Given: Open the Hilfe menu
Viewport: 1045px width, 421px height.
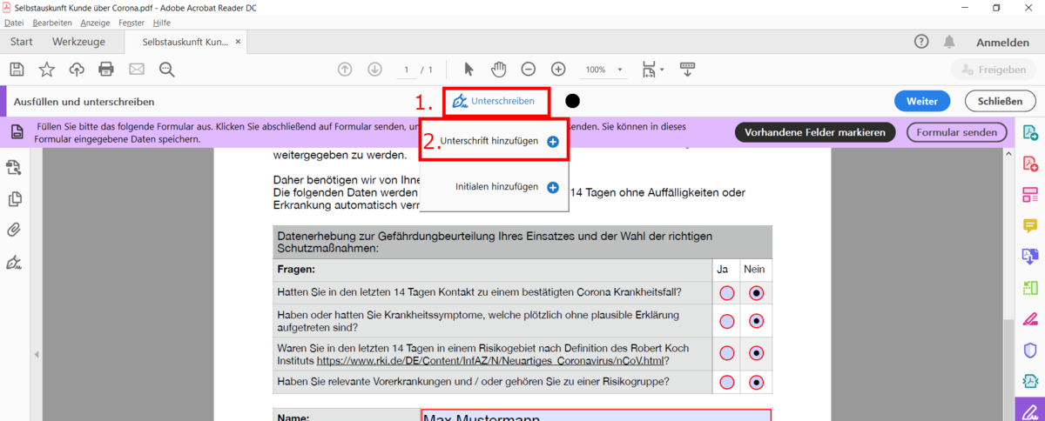Looking at the screenshot, I should click(x=161, y=23).
